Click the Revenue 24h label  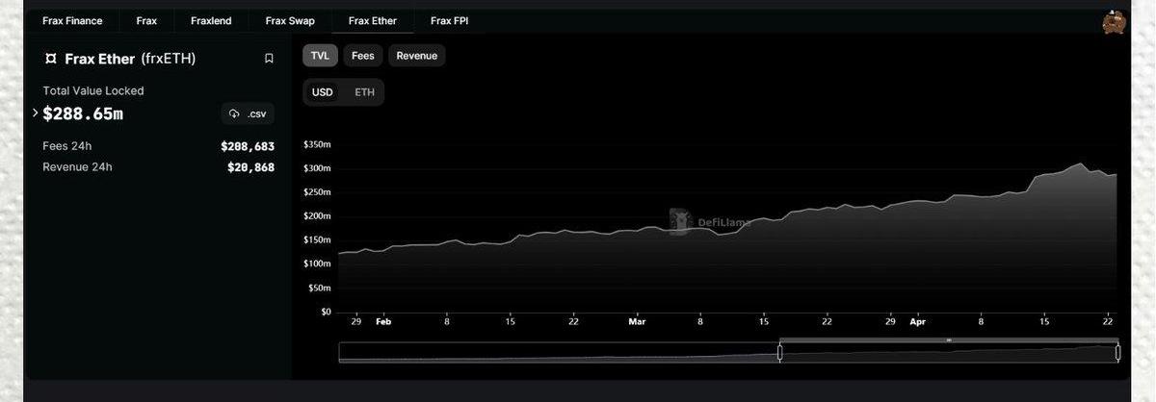coord(77,167)
